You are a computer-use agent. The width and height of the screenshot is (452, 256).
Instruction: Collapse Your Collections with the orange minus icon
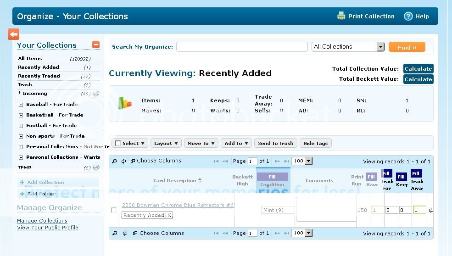[x=95, y=45]
